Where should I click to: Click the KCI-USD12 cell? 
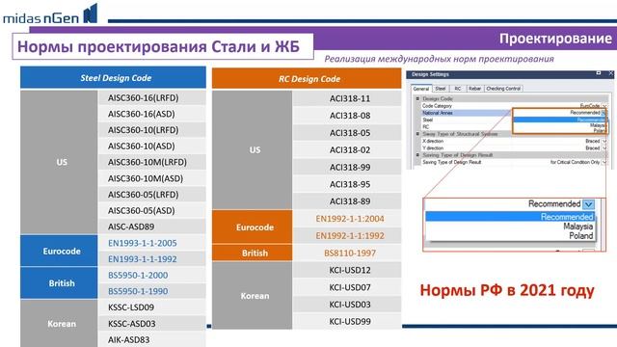click(347, 270)
